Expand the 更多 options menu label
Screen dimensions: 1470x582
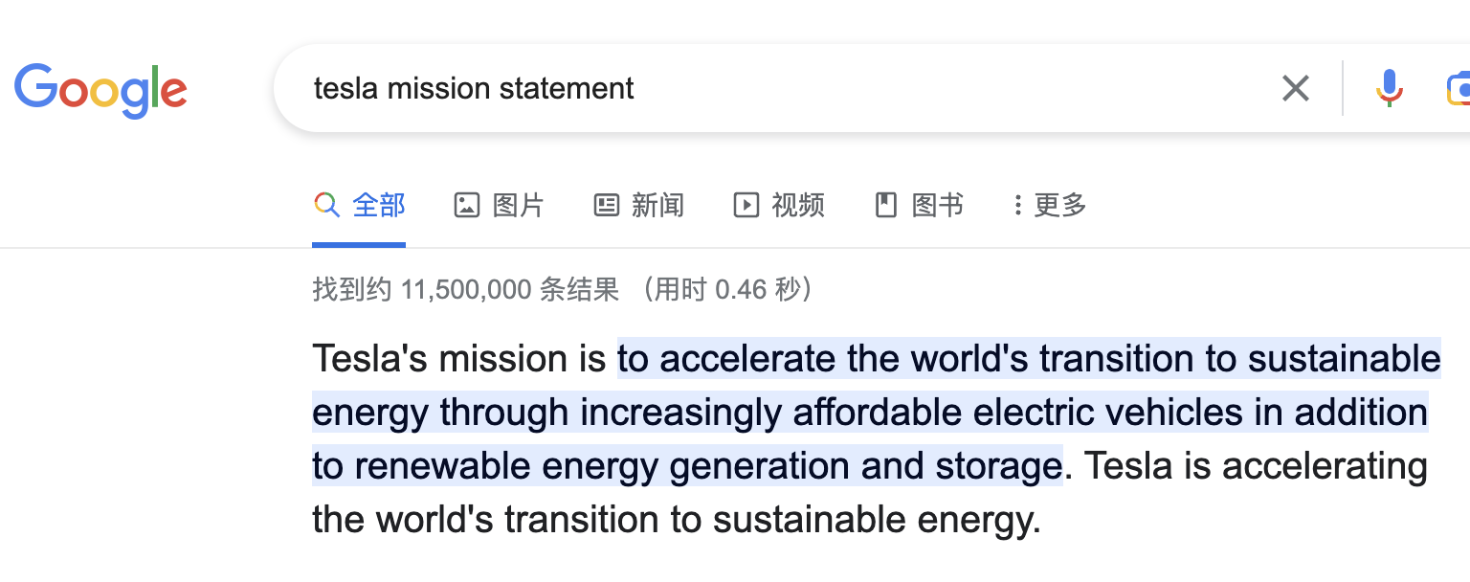1060,205
